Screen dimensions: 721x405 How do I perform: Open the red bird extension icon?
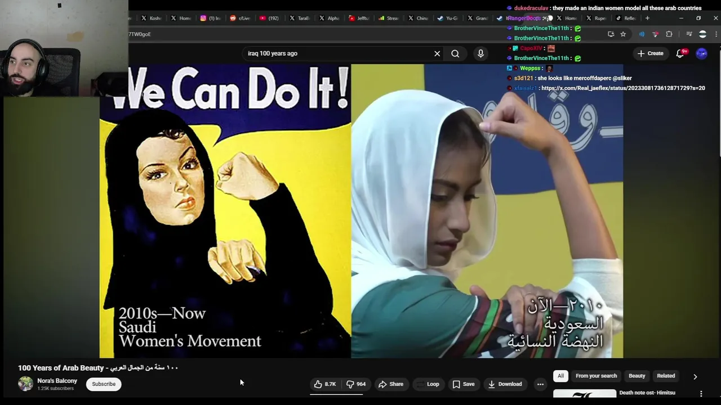coord(655,34)
